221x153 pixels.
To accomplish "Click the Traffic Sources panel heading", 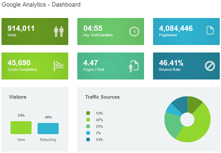I will pyautogui.click(x=102, y=97).
